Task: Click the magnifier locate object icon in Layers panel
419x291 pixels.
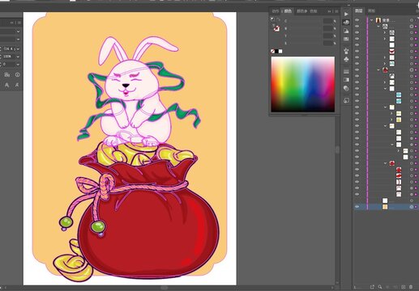Action: tap(380, 287)
